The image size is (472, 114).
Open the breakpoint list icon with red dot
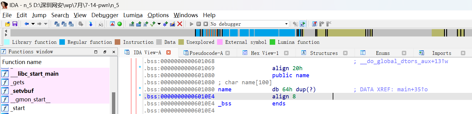click(x=315, y=24)
